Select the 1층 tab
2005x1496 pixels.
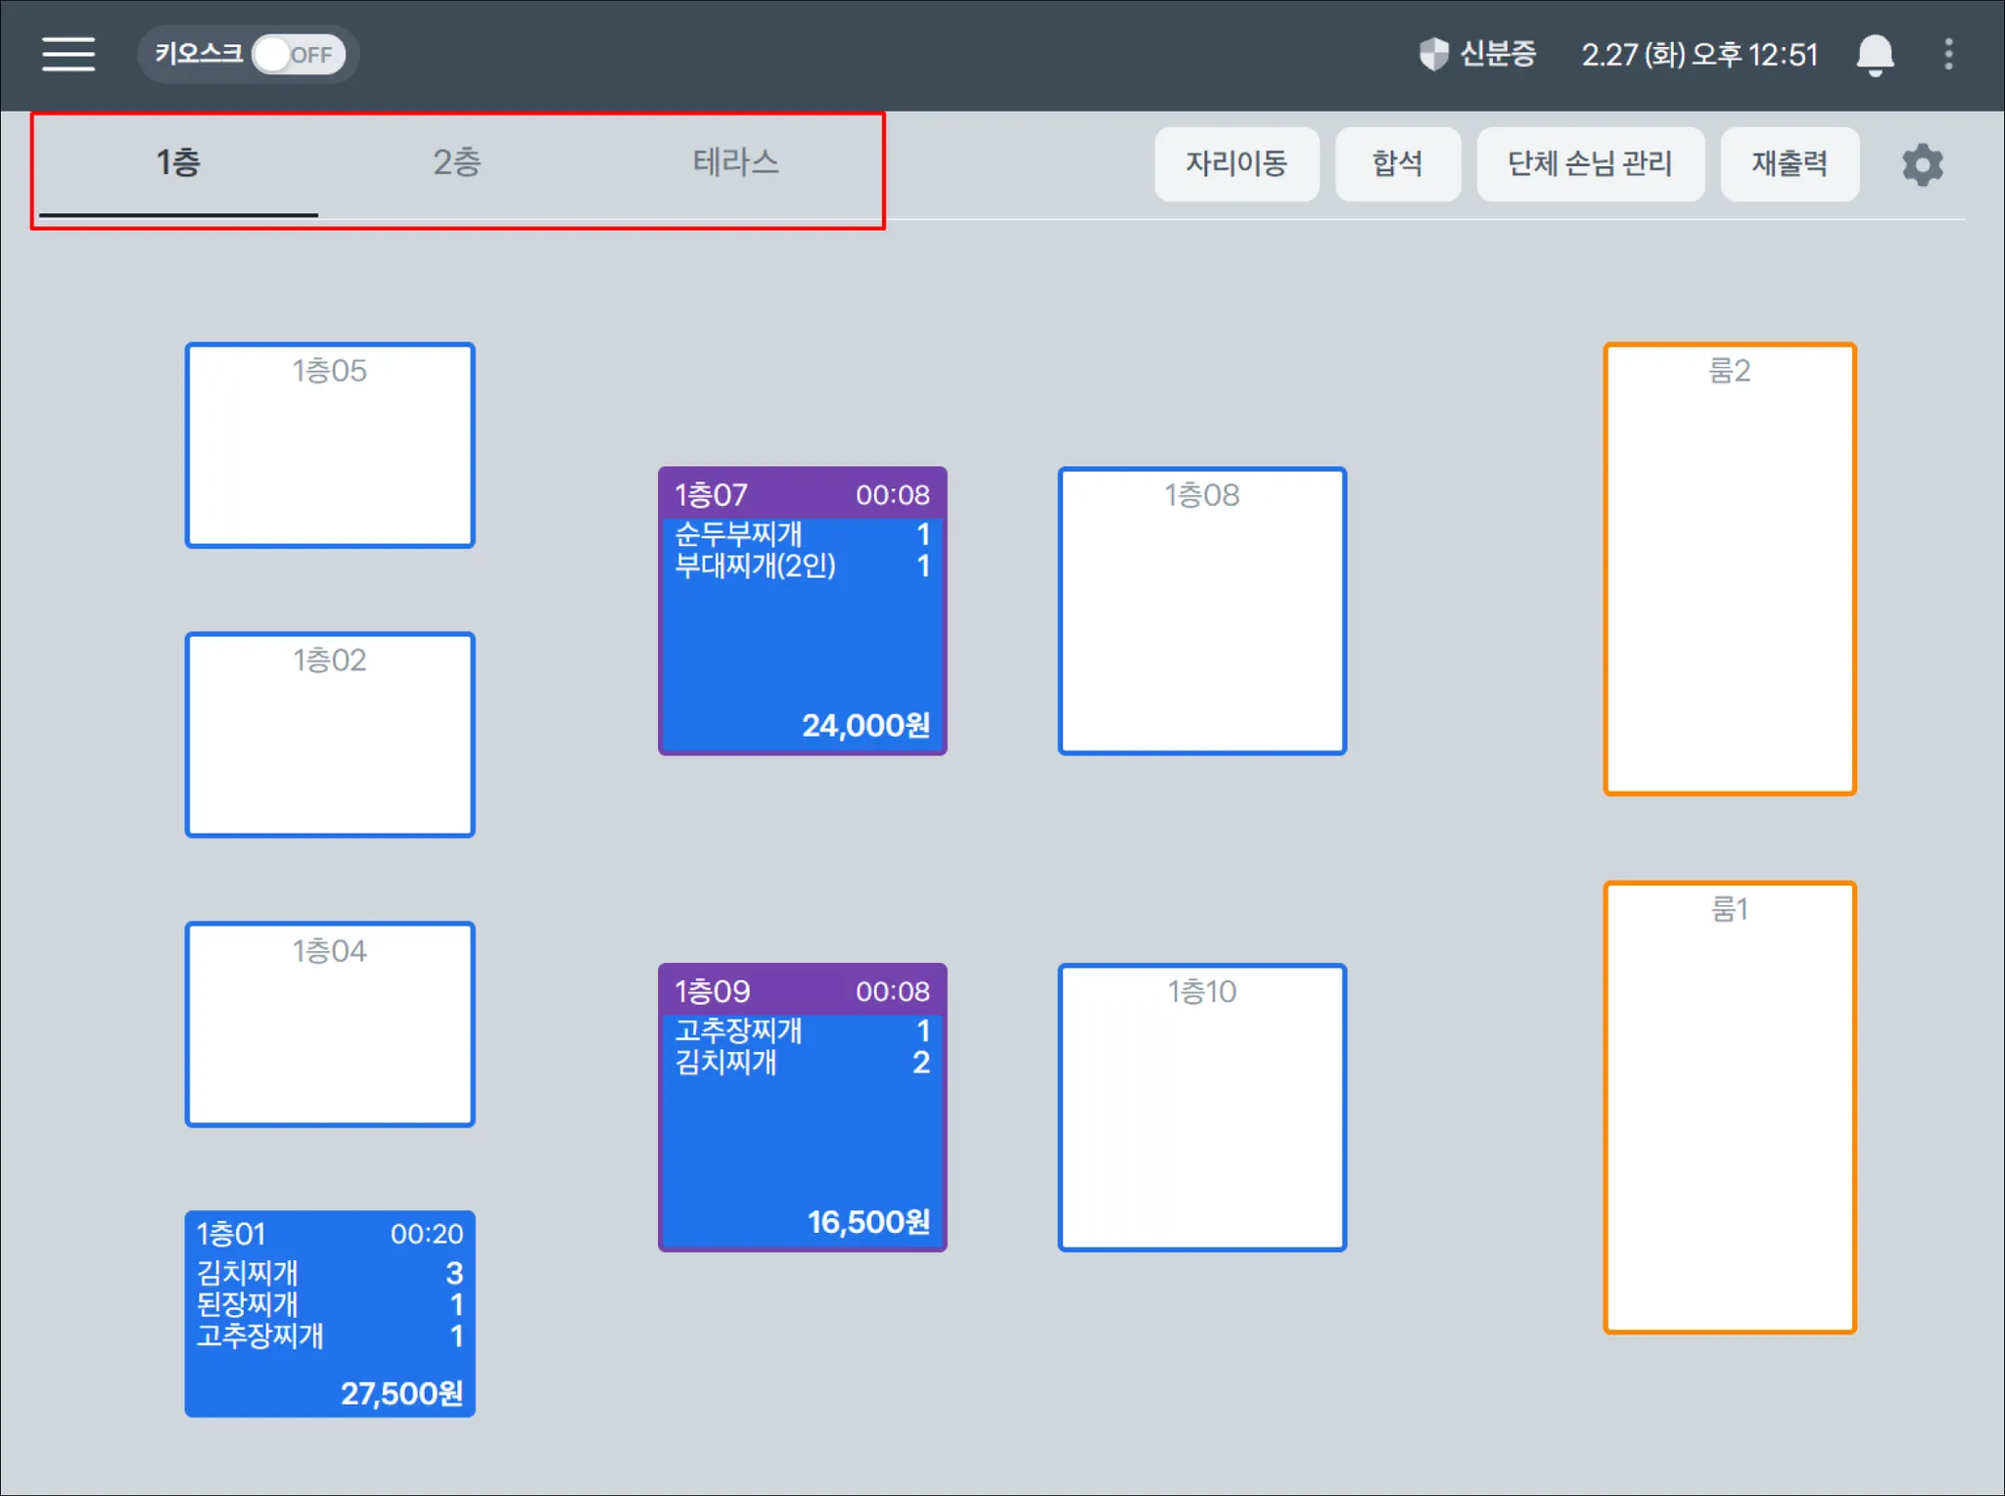pos(178,162)
